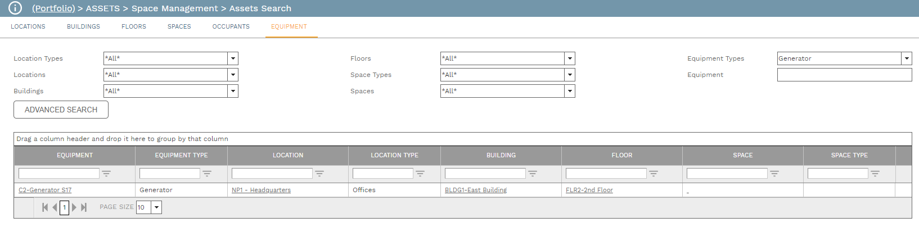This screenshot has width=919, height=227.
Task: Open the Floor column filter icon
Action: (654, 174)
